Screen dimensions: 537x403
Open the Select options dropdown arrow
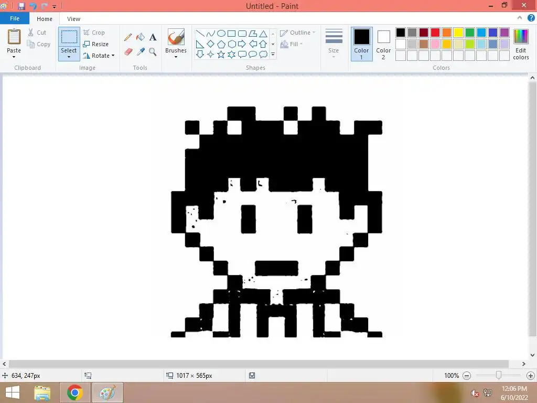(69, 57)
